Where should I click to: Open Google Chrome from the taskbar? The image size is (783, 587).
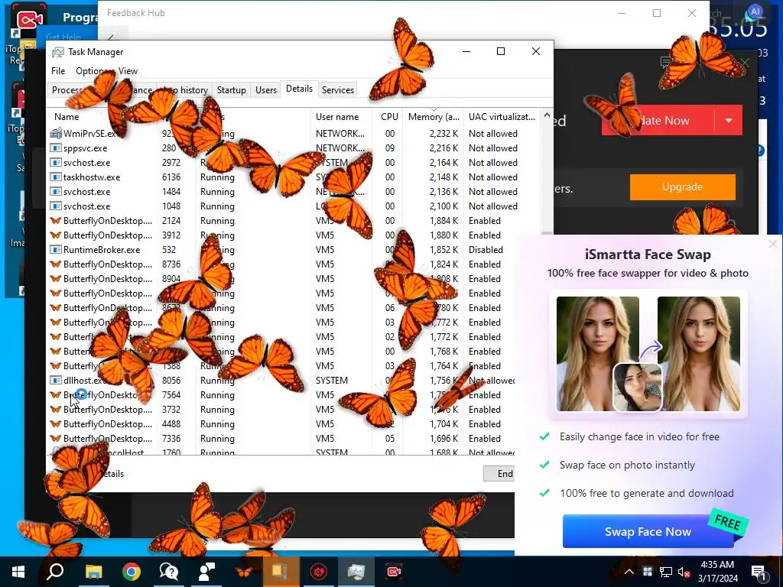coord(132,572)
